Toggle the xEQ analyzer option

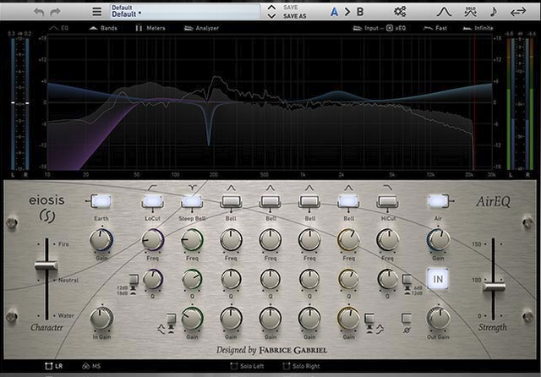(396, 28)
